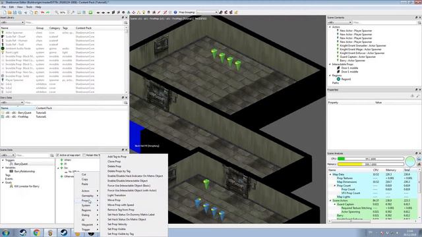The image size is (422, 237).
Task: Click the New file toolbar icon
Action: point(5,13)
